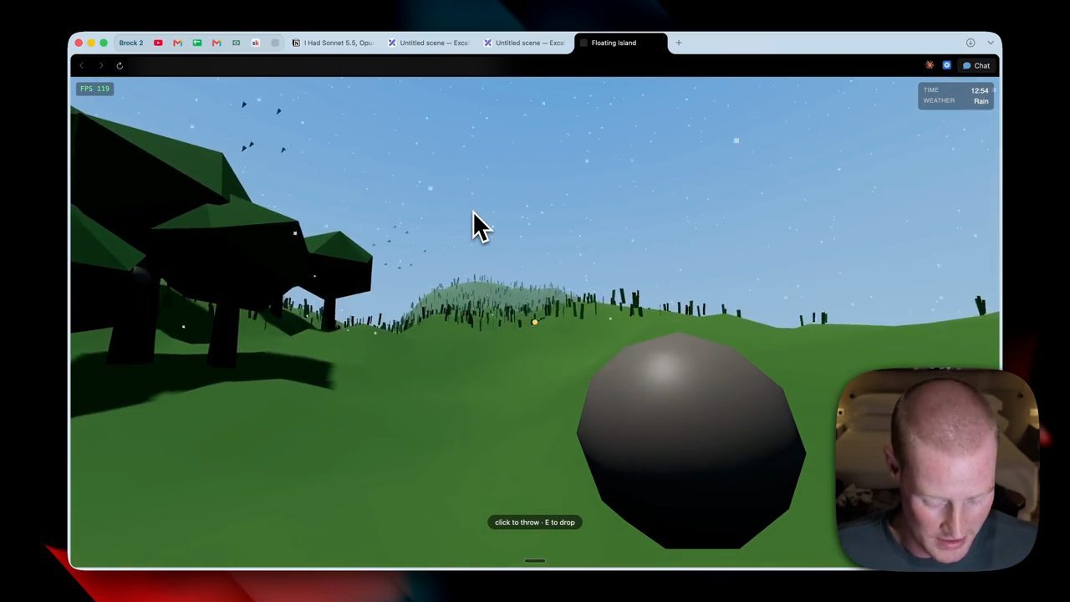Click the FPS 119 counter
This screenshot has width=1070, height=602.
click(x=95, y=89)
